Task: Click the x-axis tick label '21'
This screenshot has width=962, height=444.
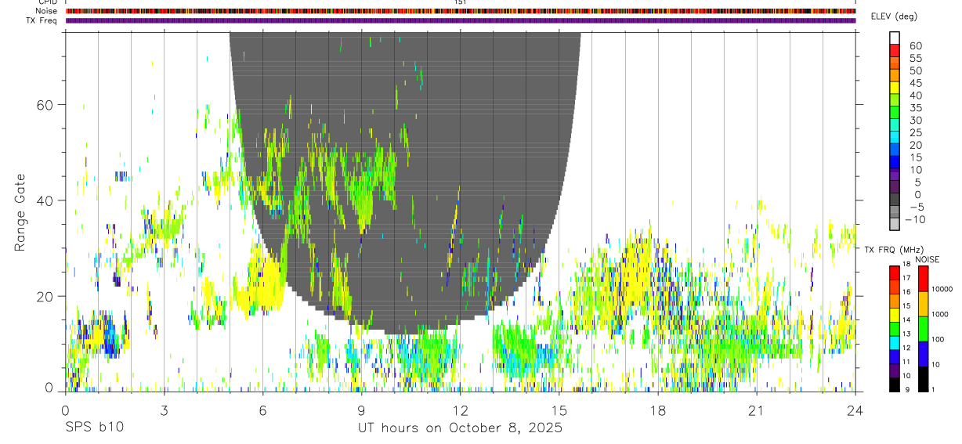Action: point(756,410)
